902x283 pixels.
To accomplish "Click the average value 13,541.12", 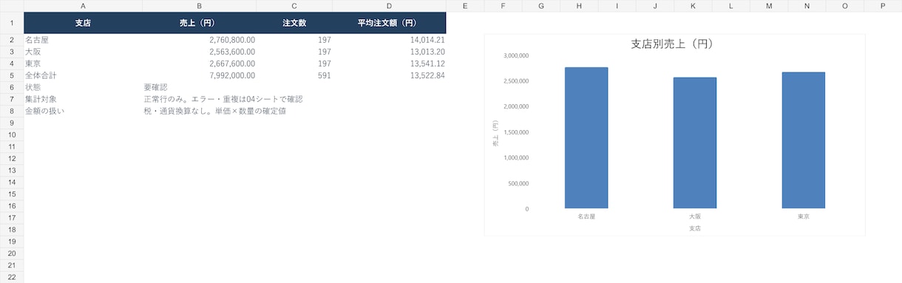I will (390, 64).
